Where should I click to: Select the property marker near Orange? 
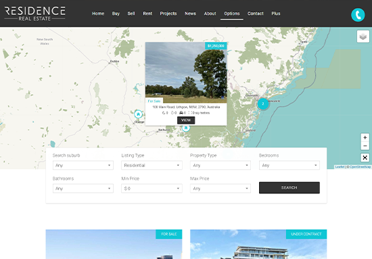click(138, 114)
